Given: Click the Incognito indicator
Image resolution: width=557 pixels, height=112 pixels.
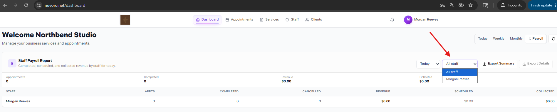Looking at the screenshot, I should tap(511, 5).
